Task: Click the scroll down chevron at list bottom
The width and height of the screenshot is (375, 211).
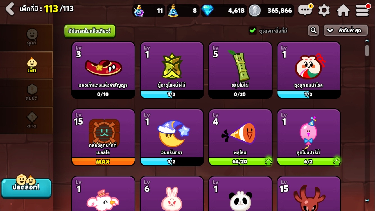Action: [367, 200]
